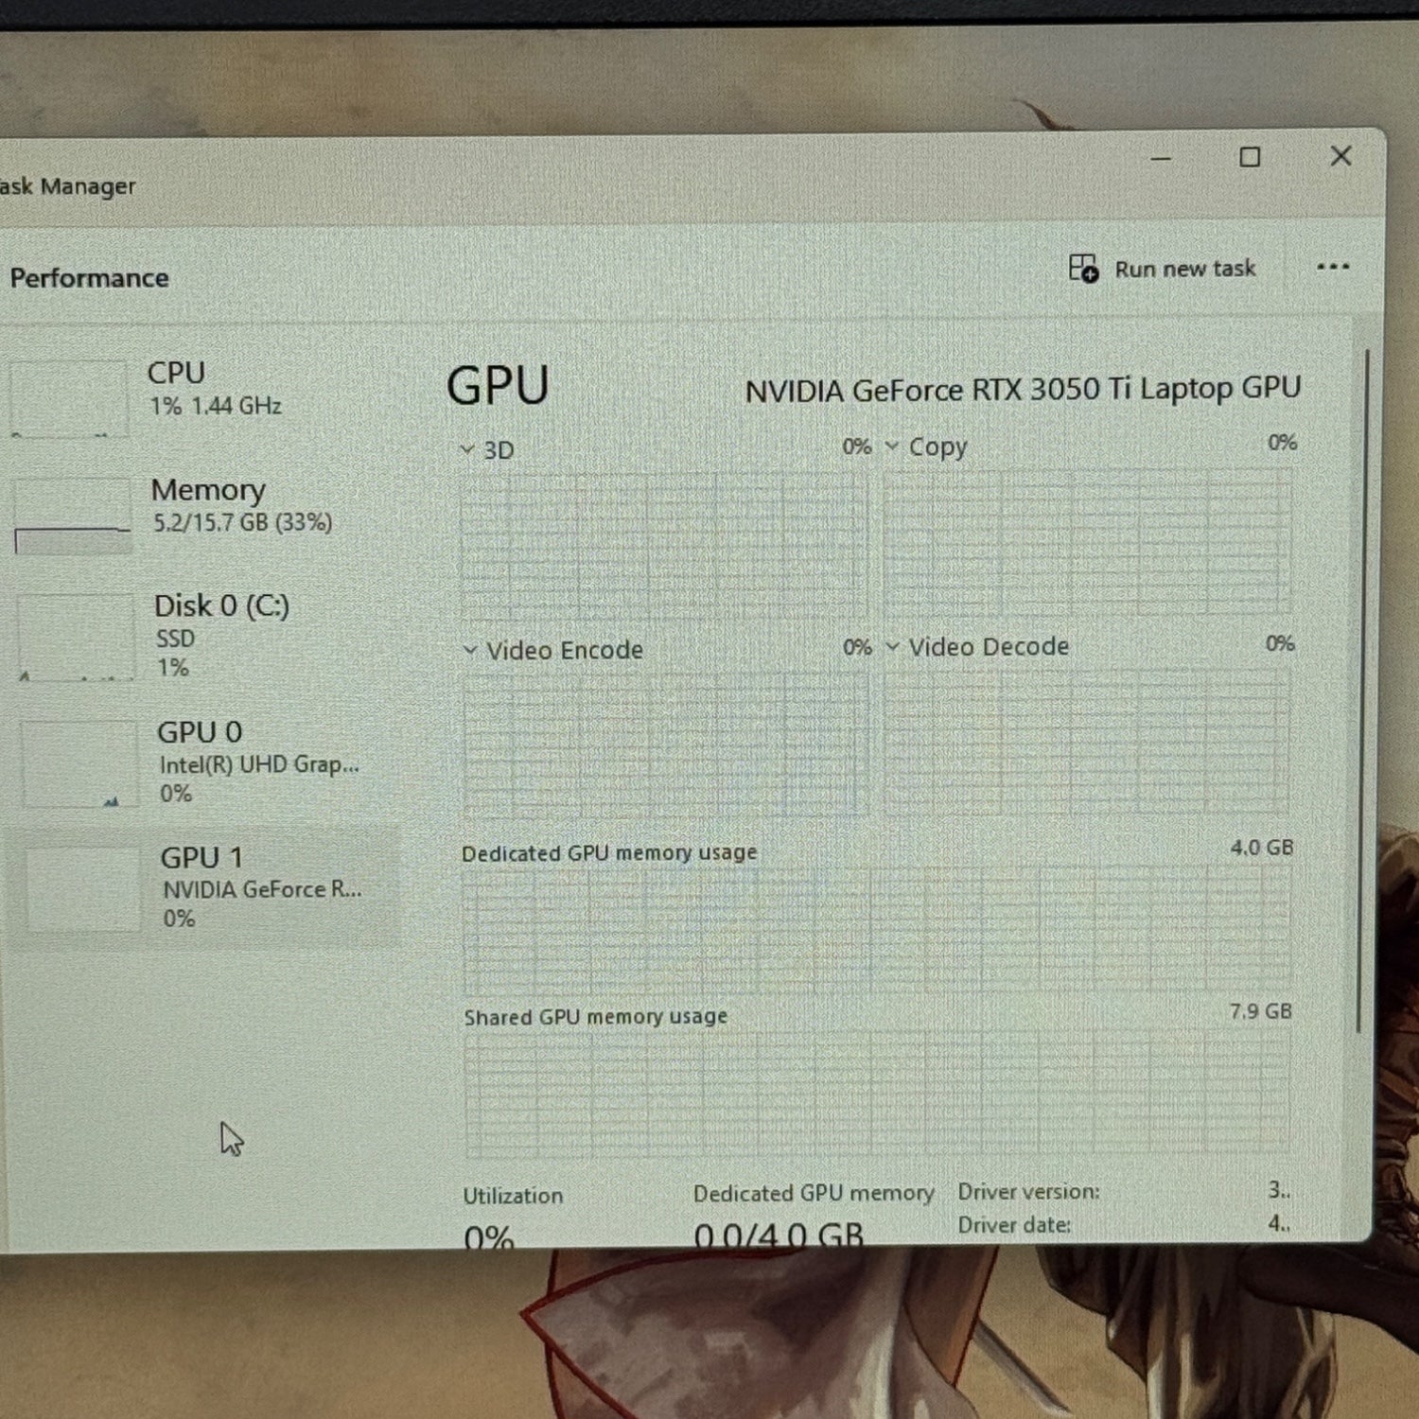The image size is (1419, 1419).
Task: Open the three-dot more options menu
Action: tap(1333, 267)
